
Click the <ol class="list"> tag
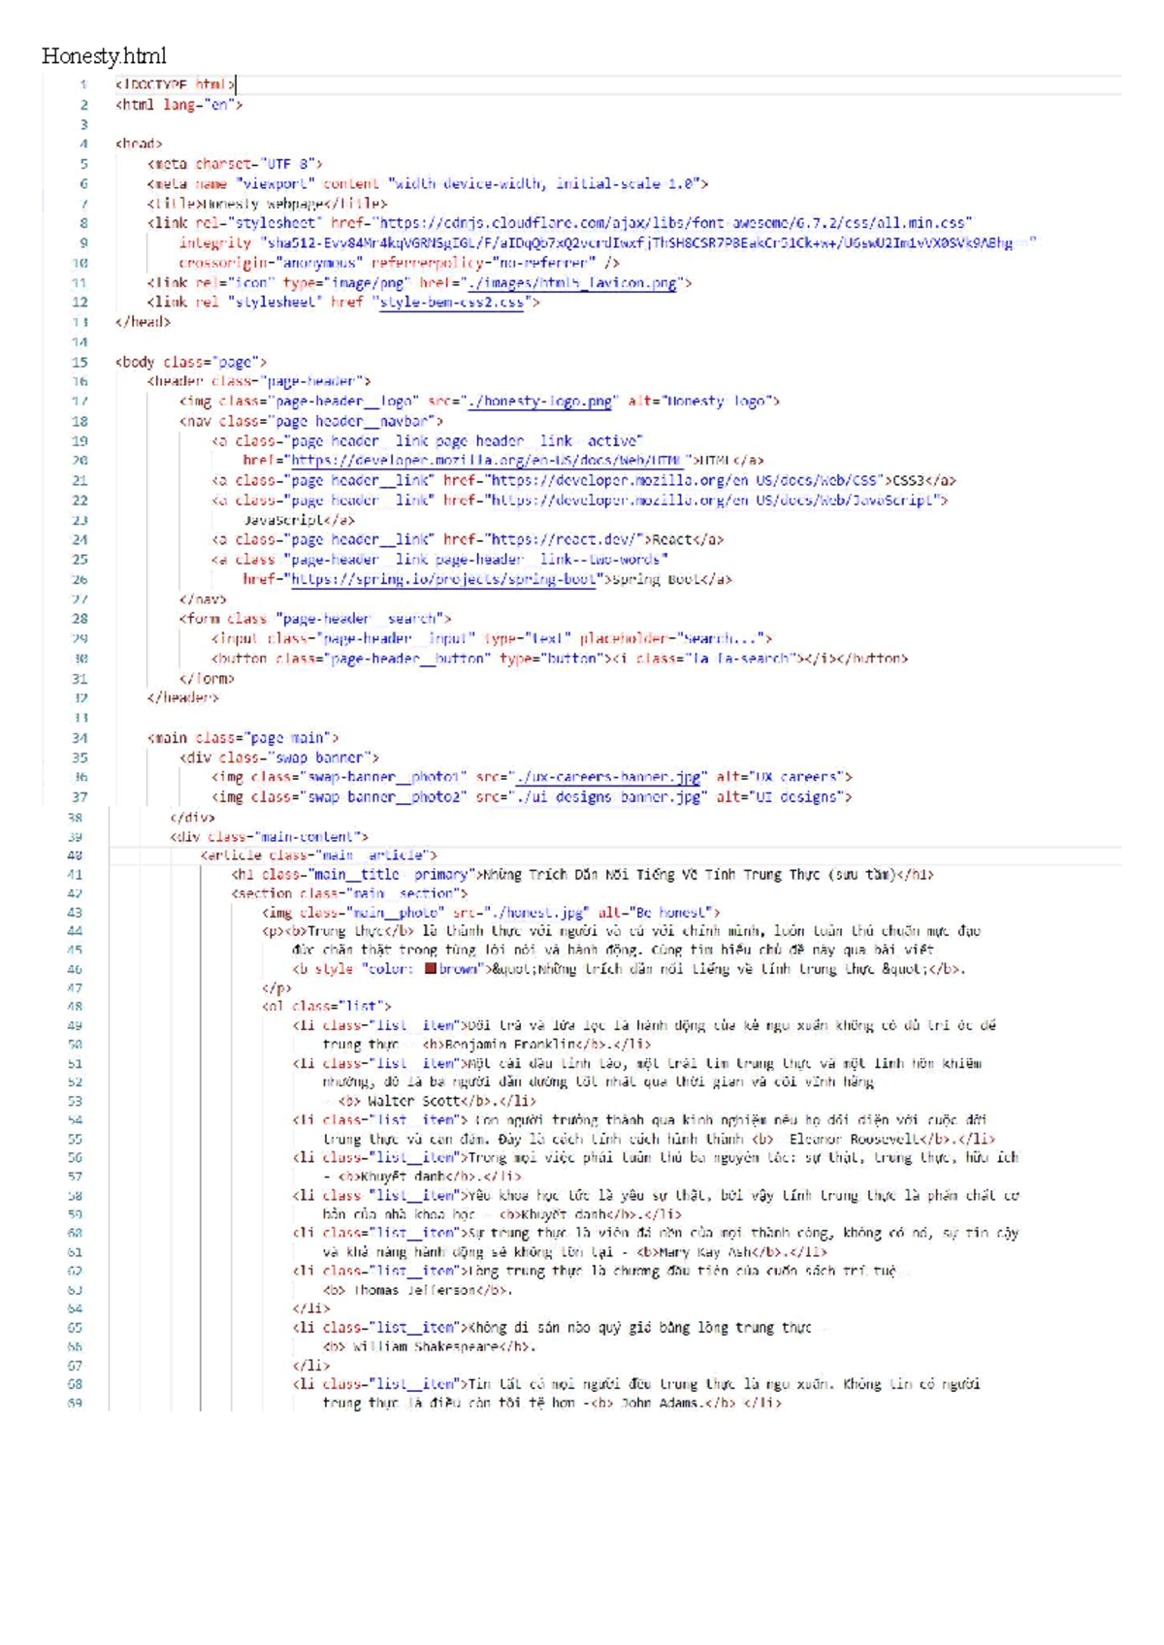point(327,1007)
